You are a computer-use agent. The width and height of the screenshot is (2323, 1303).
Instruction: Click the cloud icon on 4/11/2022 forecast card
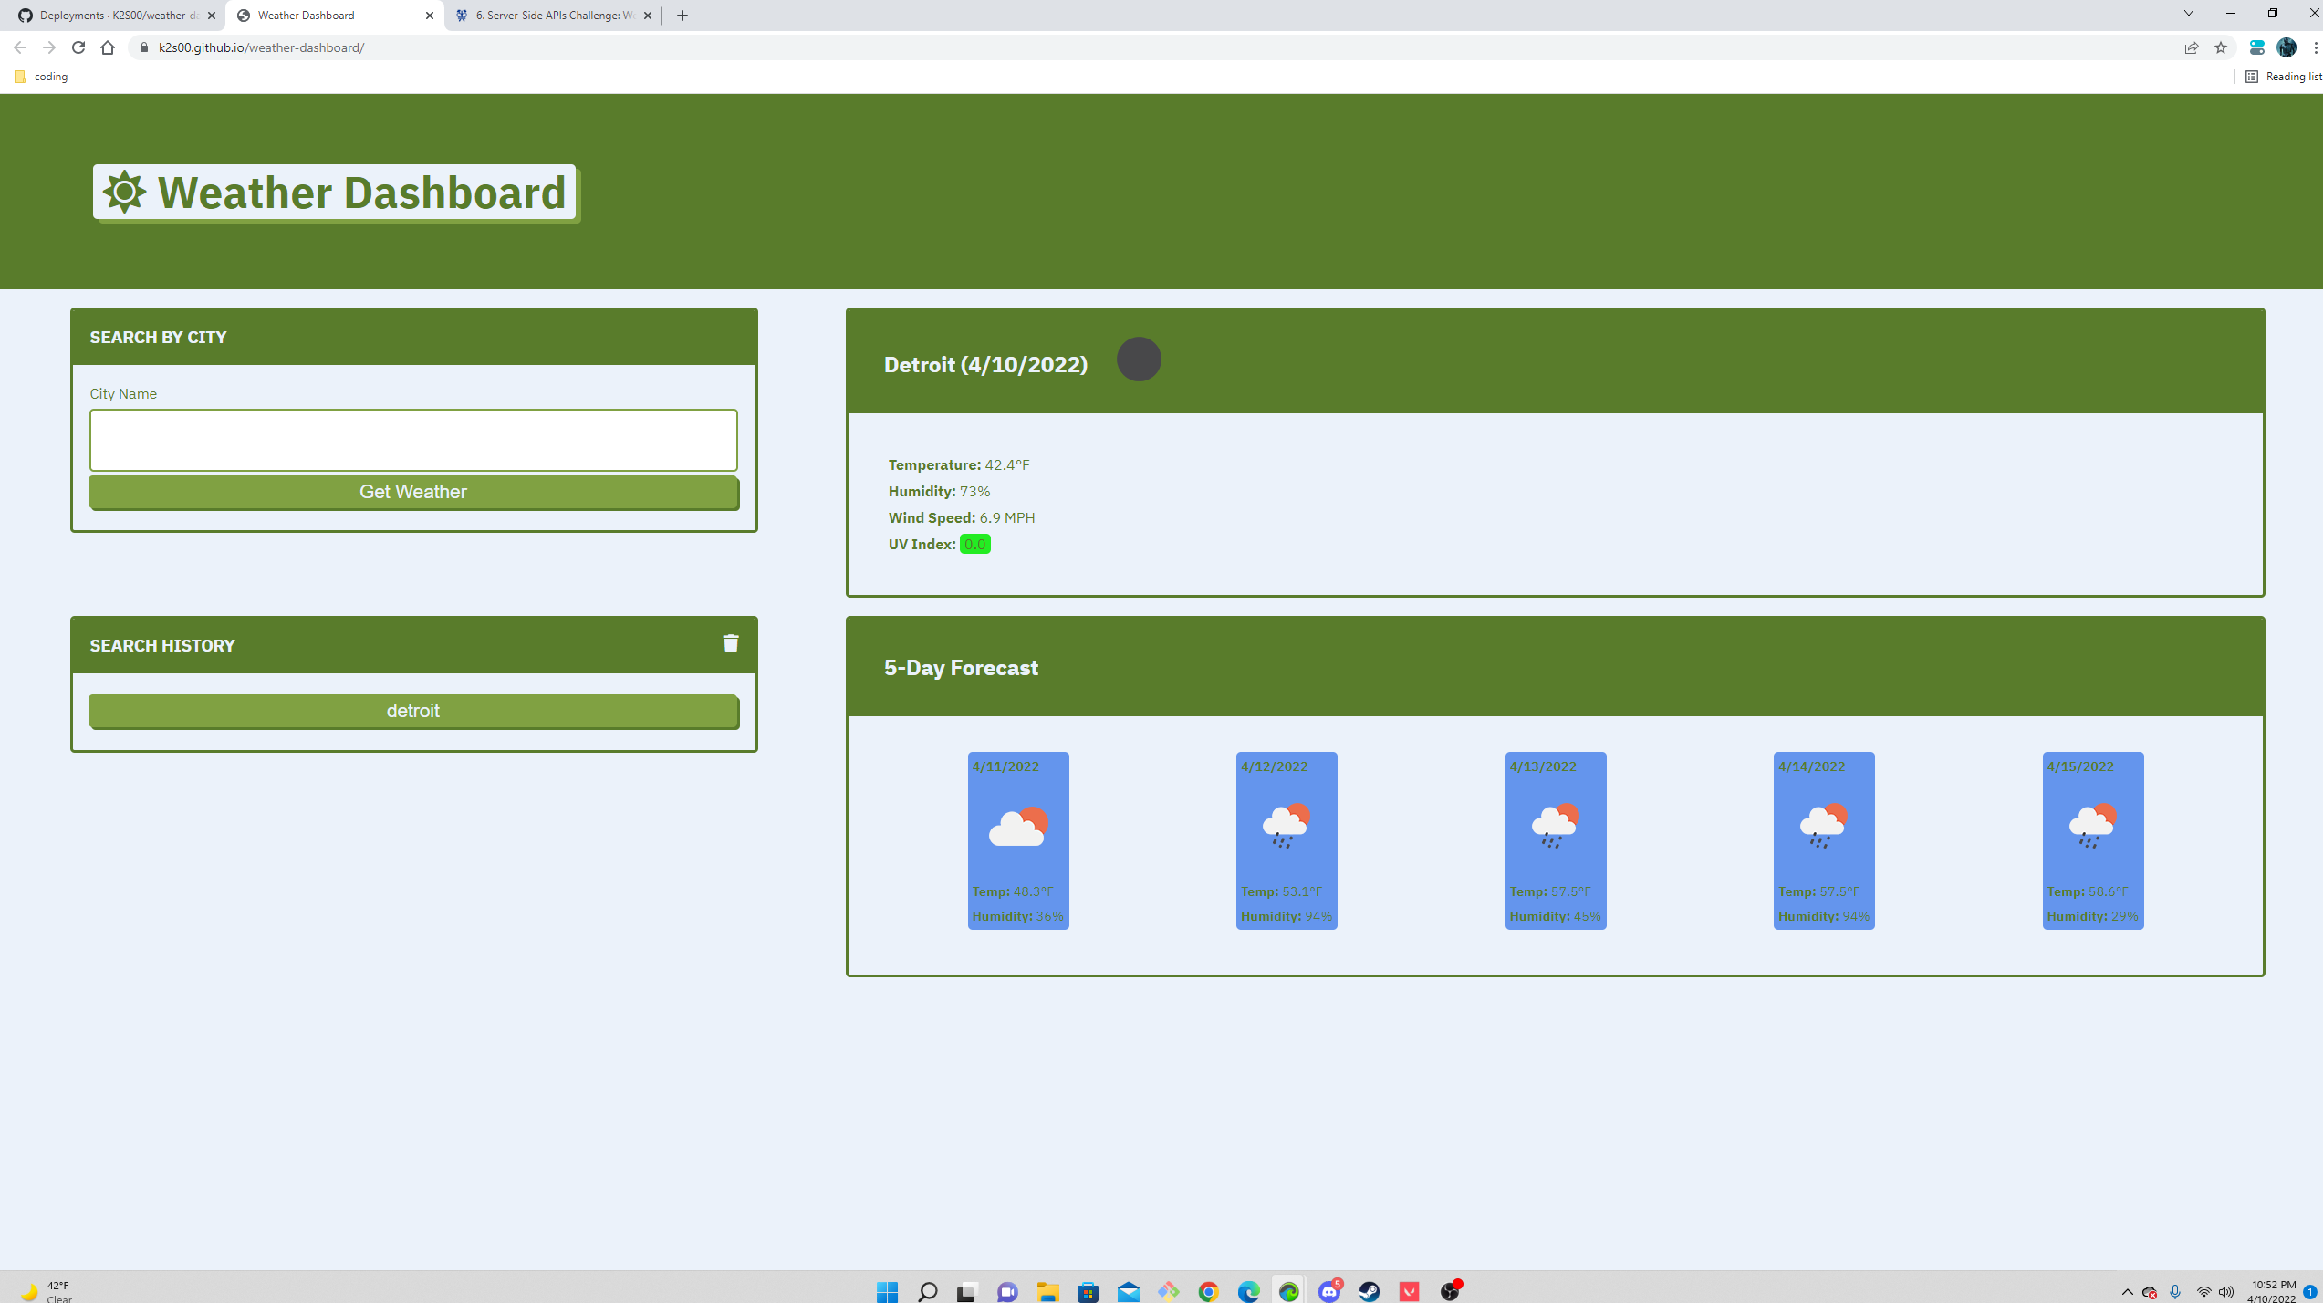coord(1018,827)
